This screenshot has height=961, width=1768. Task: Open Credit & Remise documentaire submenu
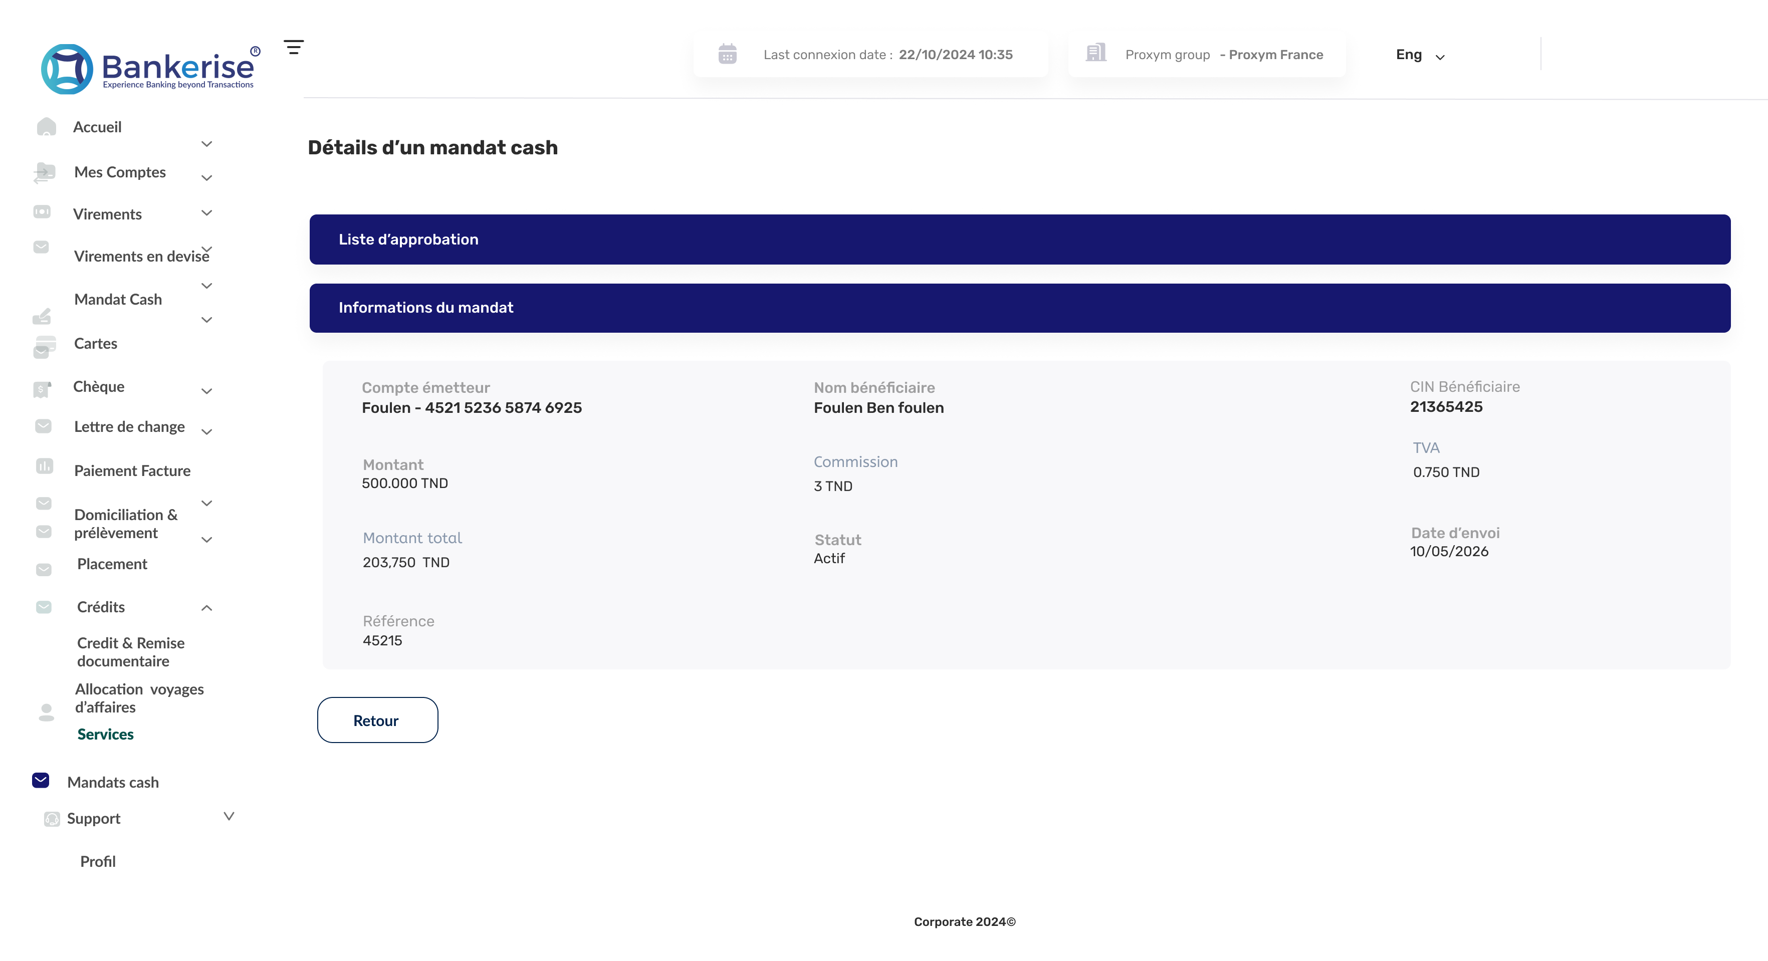(x=130, y=652)
